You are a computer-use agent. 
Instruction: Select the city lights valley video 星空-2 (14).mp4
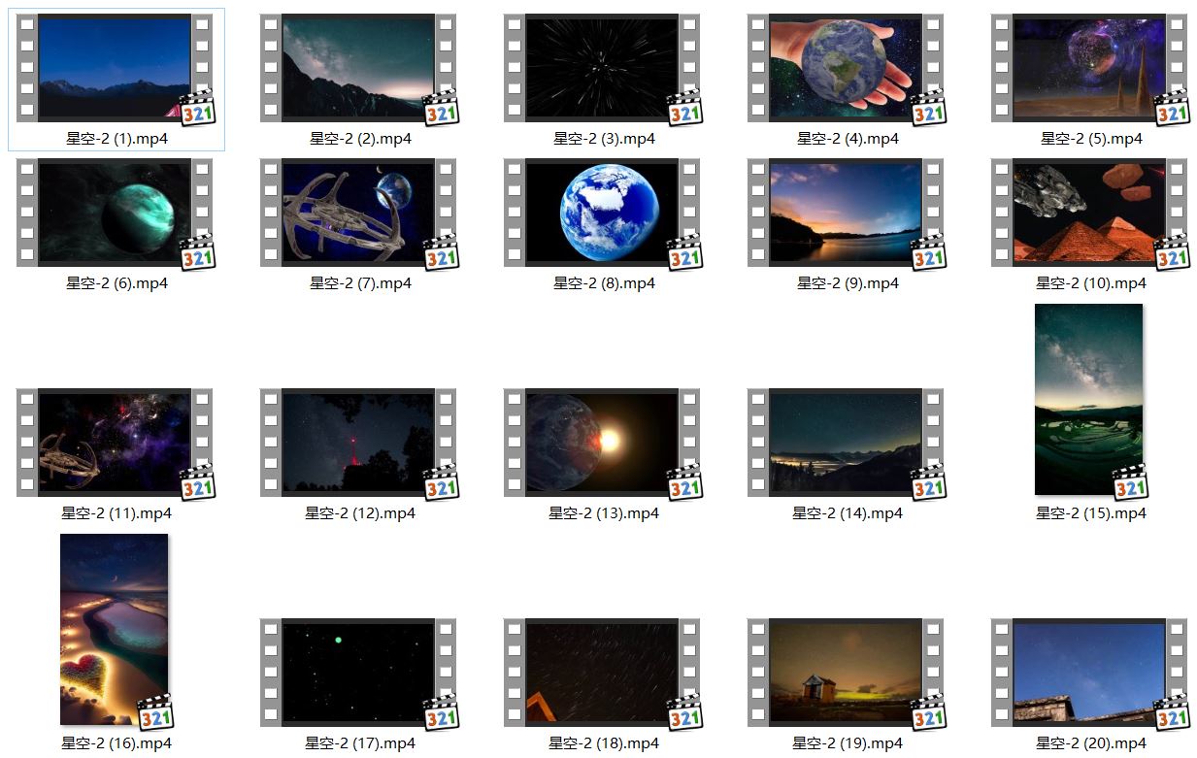click(846, 443)
